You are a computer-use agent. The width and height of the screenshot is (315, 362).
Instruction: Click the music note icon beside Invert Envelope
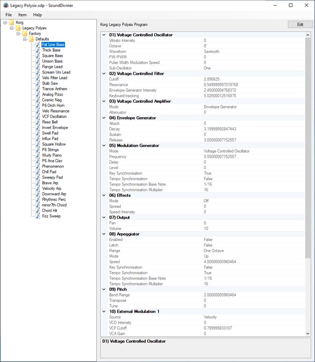click(38, 128)
